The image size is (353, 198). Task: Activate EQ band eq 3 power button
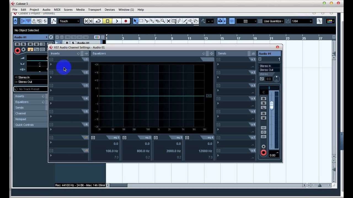coord(156,138)
